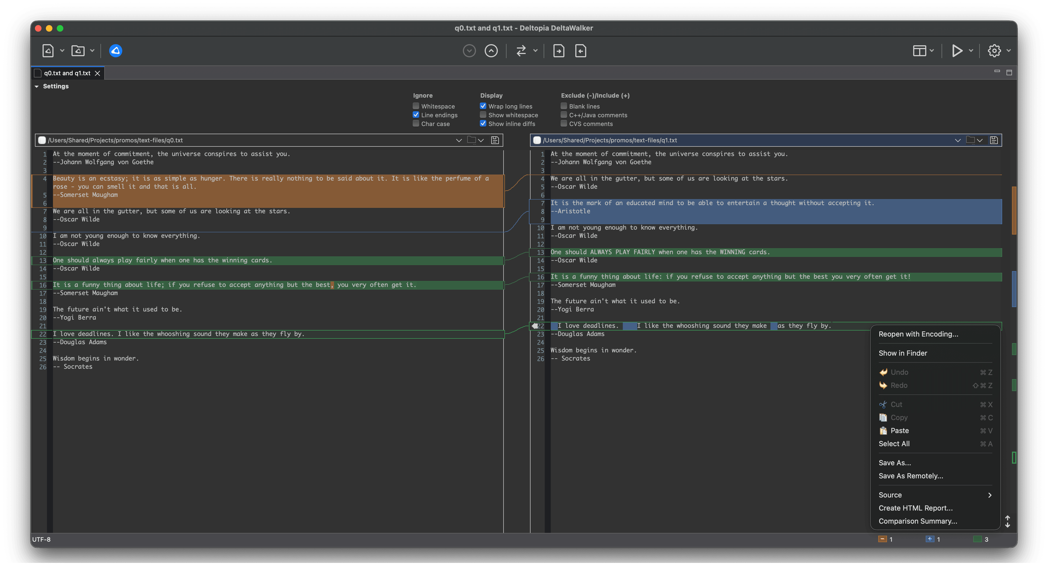Click the layout panes icon

click(919, 51)
